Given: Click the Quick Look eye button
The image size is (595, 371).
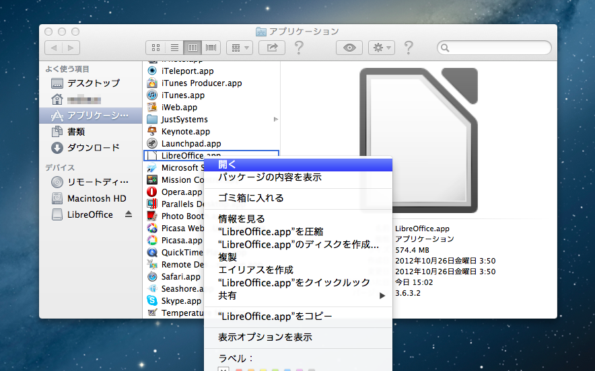Looking at the screenshot, I should click(349, 48).
